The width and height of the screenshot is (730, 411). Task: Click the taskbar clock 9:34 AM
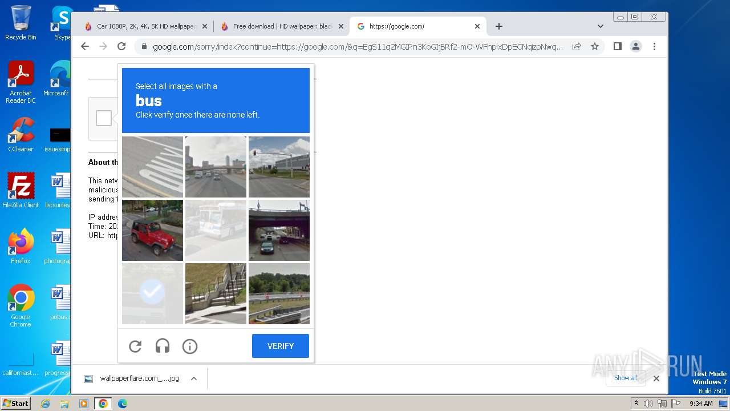click(701, 404)
